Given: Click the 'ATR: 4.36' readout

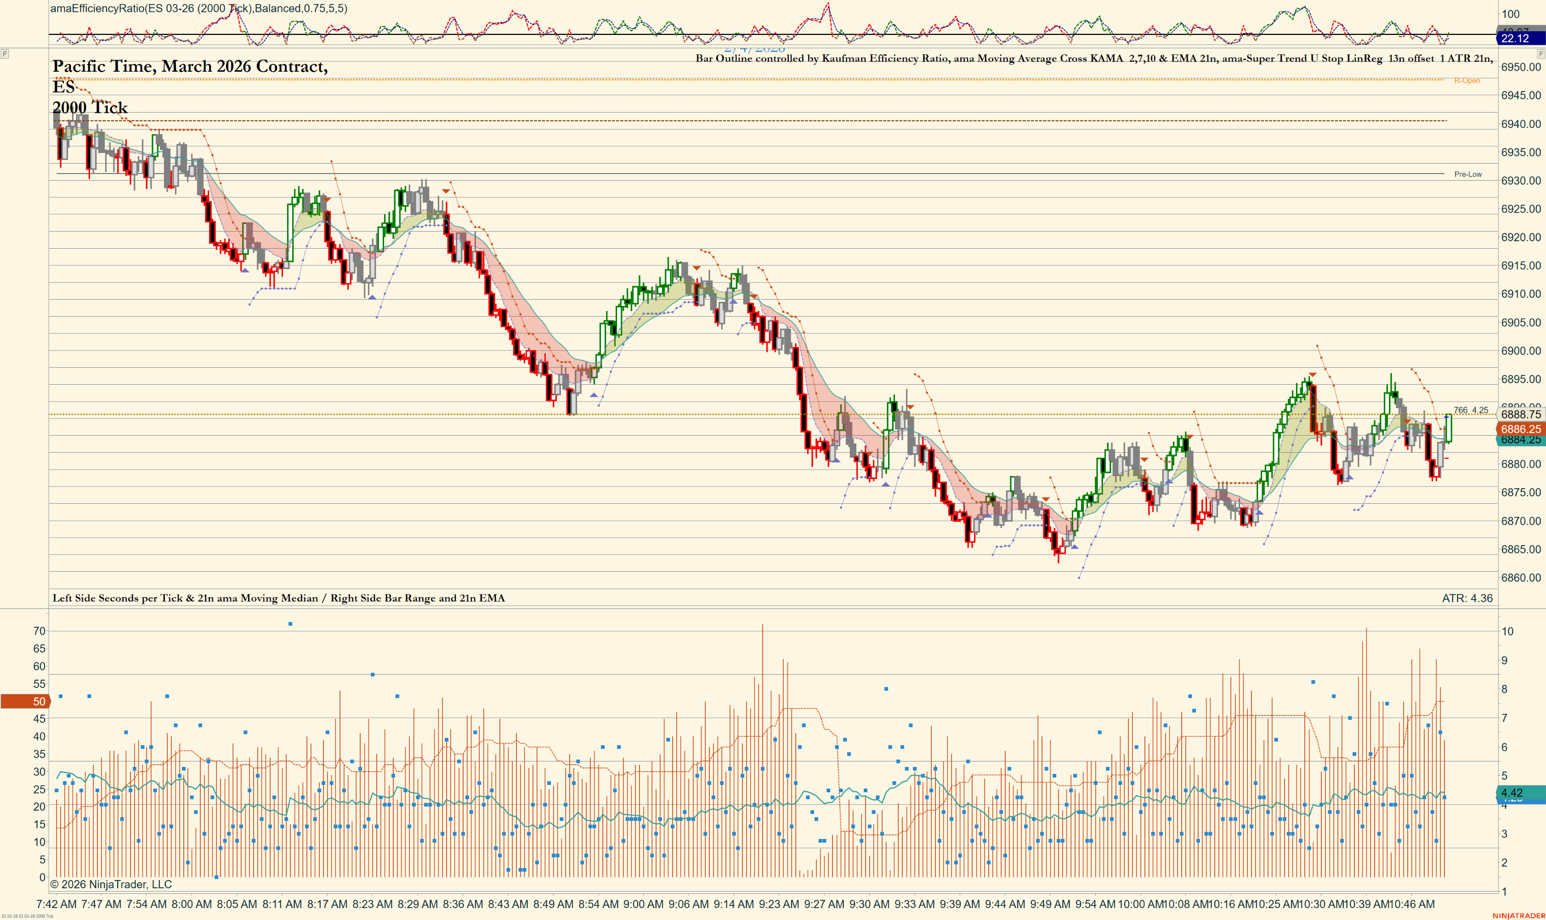Looking at the screenshot, I should pyautogui.click(x=1467, y=598).
